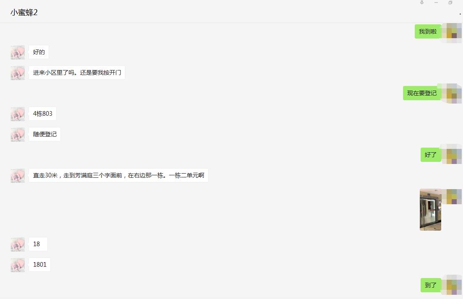The width and height of the screenshot is (463, 299).
Task: Select the message 随便登记
Action: click(x=44, y=134)
